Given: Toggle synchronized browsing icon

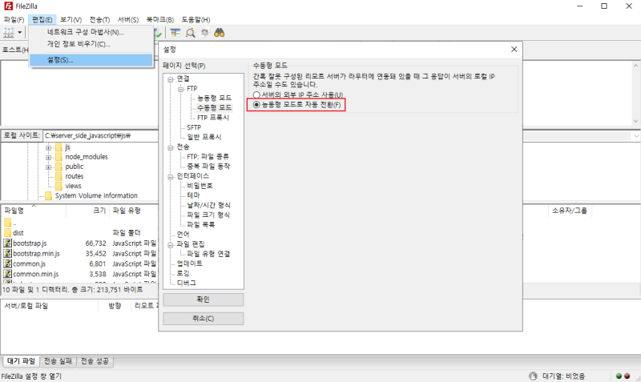Looking at the screenshot, I should [204, 33].
